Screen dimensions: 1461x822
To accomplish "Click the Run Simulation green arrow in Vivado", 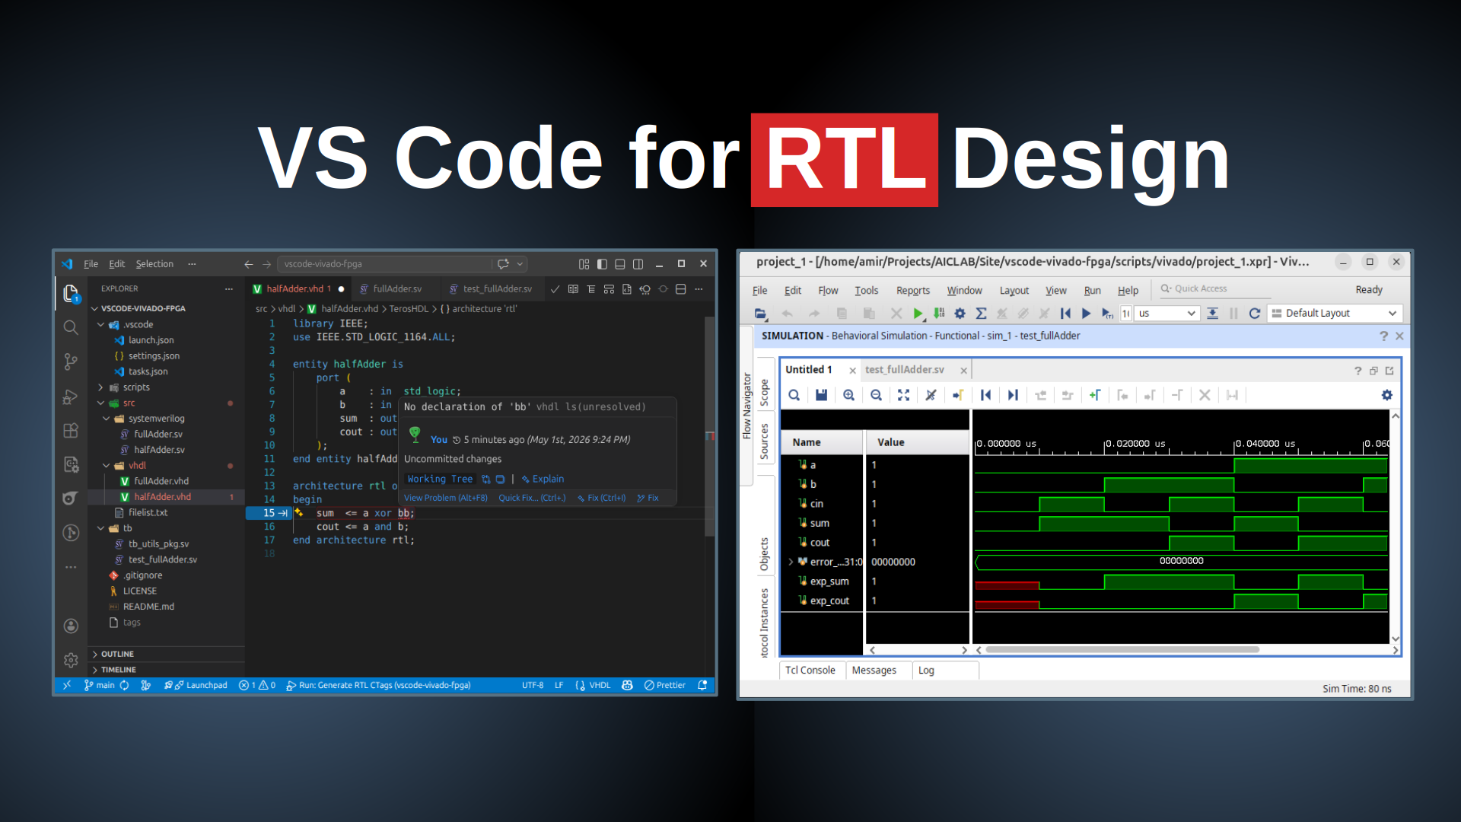I will point(918,314).
